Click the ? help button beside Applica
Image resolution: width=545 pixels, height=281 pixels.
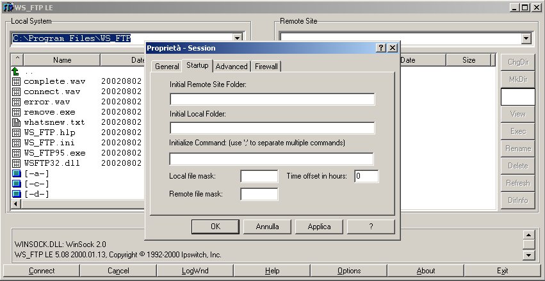tap(371, 227)
